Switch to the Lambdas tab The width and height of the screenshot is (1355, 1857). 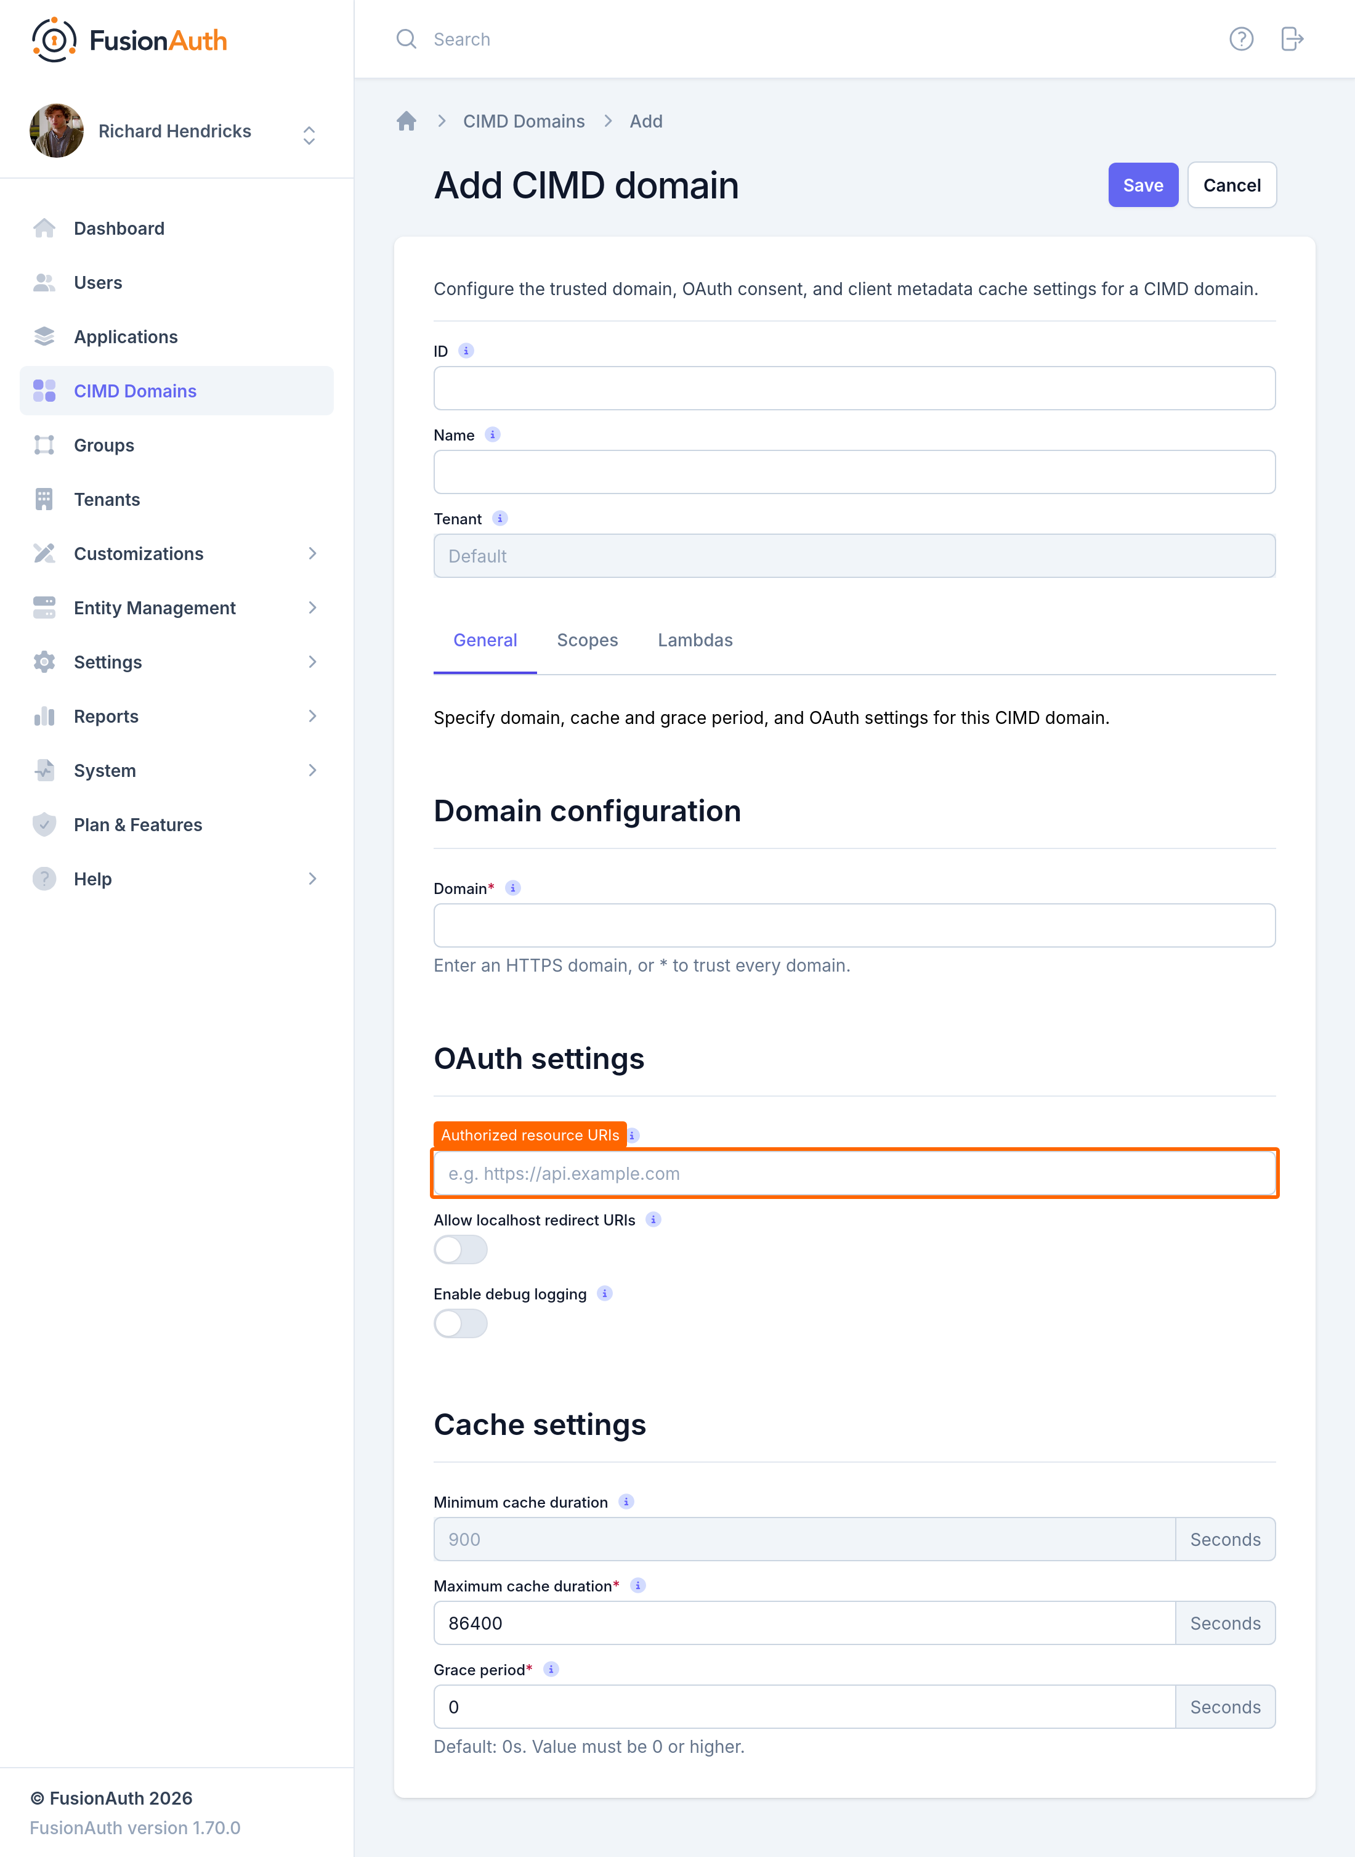click(x=695, y=640)
